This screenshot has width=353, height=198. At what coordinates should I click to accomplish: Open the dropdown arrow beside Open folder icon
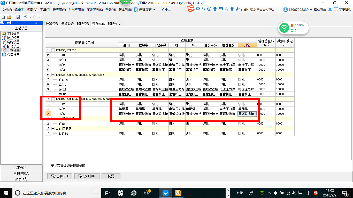(13, 17)
